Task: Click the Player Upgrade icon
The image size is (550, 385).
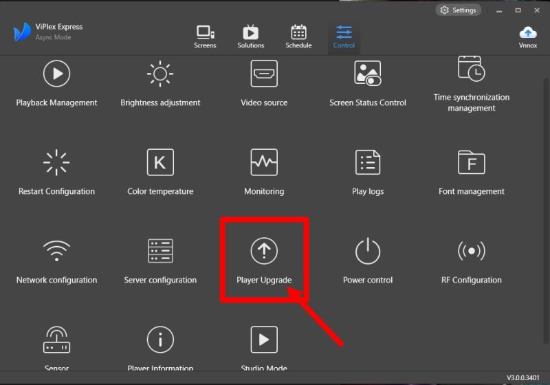Action: (264, 252)
